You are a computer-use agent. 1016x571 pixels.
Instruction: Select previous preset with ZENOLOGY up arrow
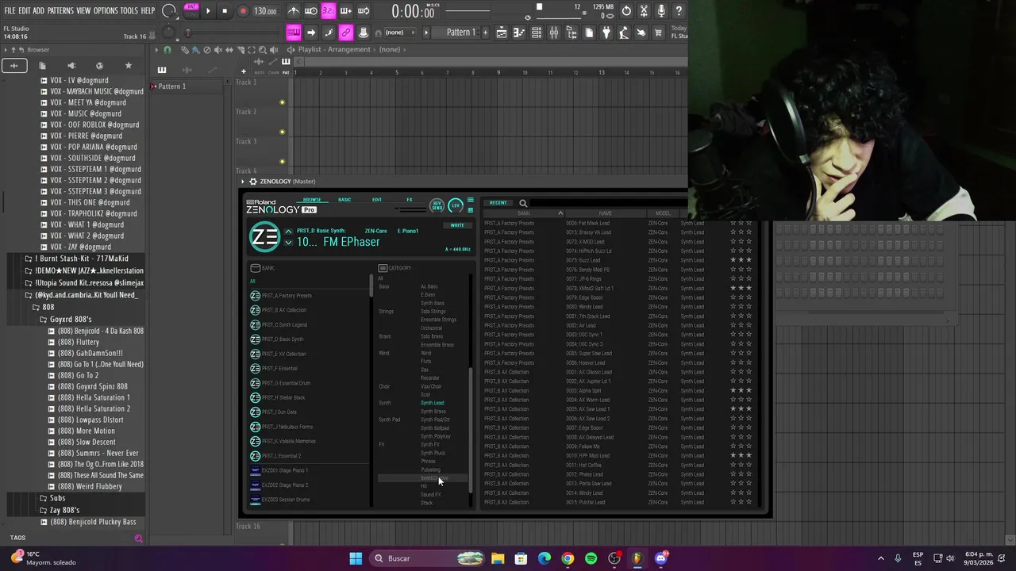[x=288, y=231]
